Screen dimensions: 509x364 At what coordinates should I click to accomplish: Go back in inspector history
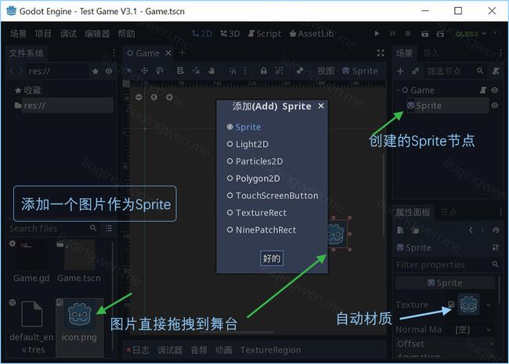[x=471, y=230]
